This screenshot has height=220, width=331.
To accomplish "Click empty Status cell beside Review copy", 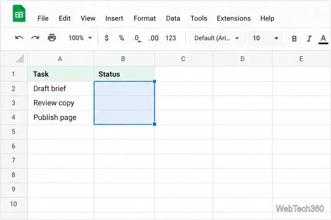I will point(124,103).
